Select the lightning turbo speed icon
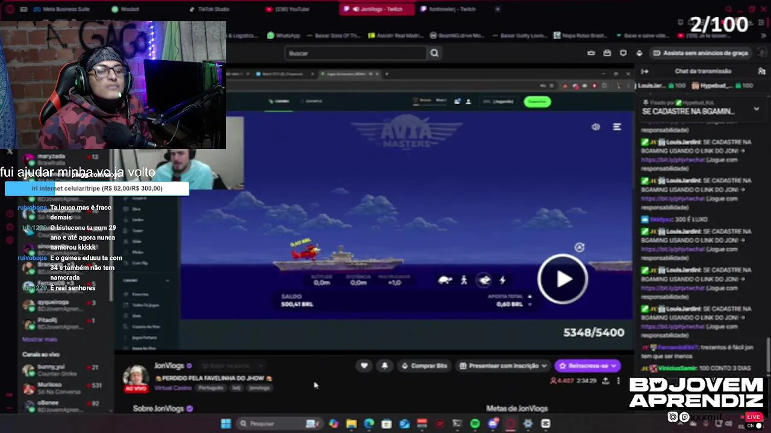 [502, 280]
